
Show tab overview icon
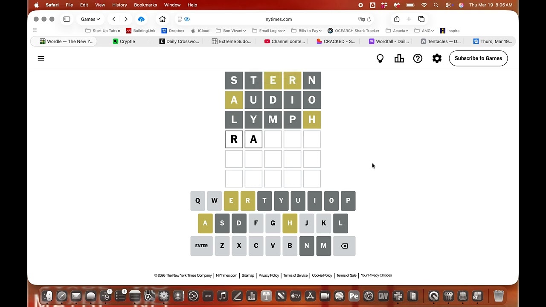point(421,19)
